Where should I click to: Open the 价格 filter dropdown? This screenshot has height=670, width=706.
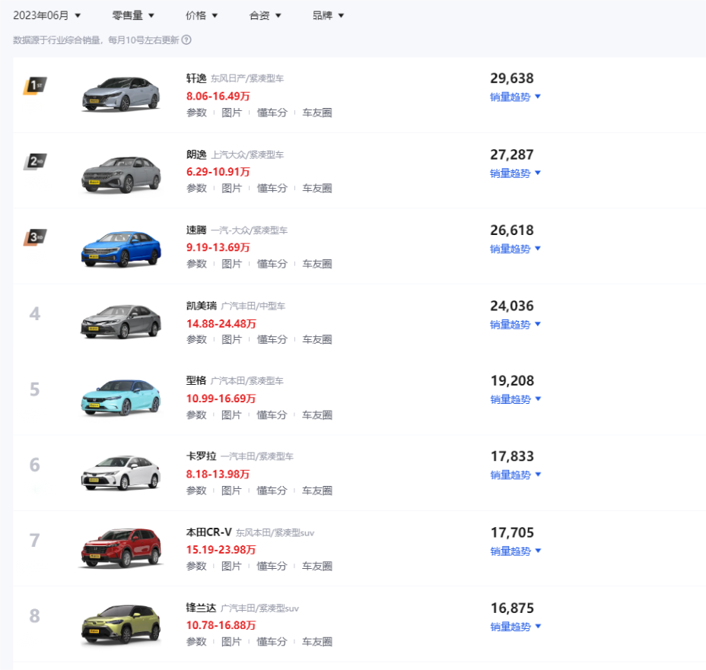202,15
